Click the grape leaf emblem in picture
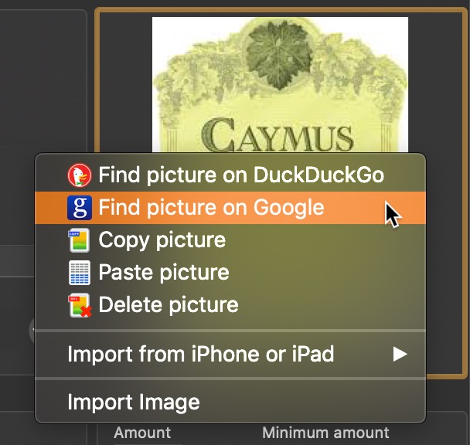This screenshot has width=470, height=445. coord(279,56)
